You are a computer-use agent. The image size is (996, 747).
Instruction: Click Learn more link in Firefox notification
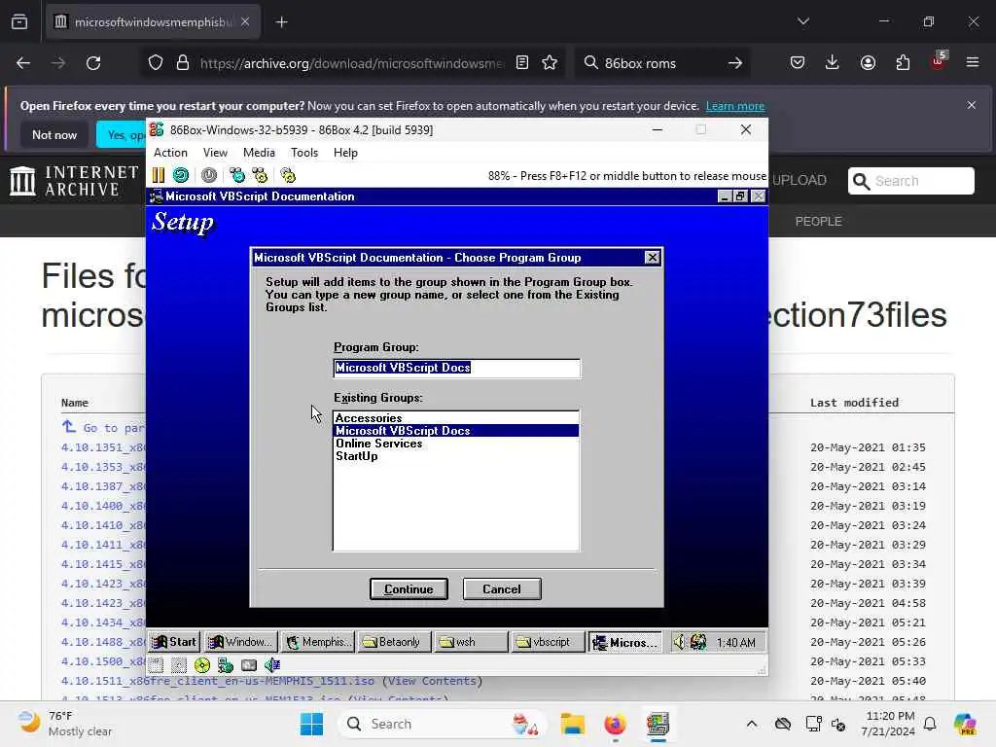735,106
